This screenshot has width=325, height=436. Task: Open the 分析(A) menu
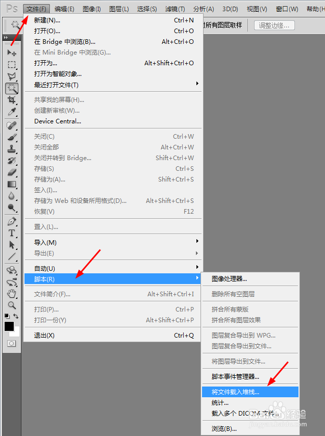coord(204,9)
